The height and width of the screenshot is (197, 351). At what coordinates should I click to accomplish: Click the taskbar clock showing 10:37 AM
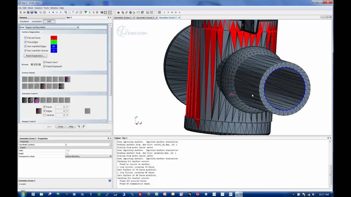pos(324,194)
